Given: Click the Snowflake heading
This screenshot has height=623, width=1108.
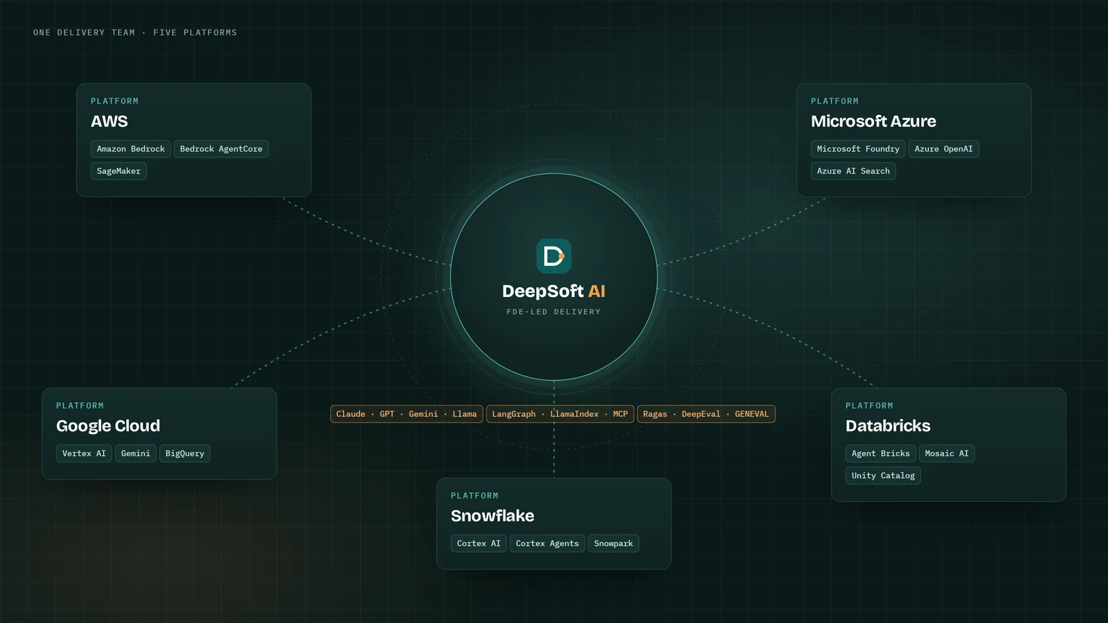Looking at the screenshot, I should tap(492, 516).
